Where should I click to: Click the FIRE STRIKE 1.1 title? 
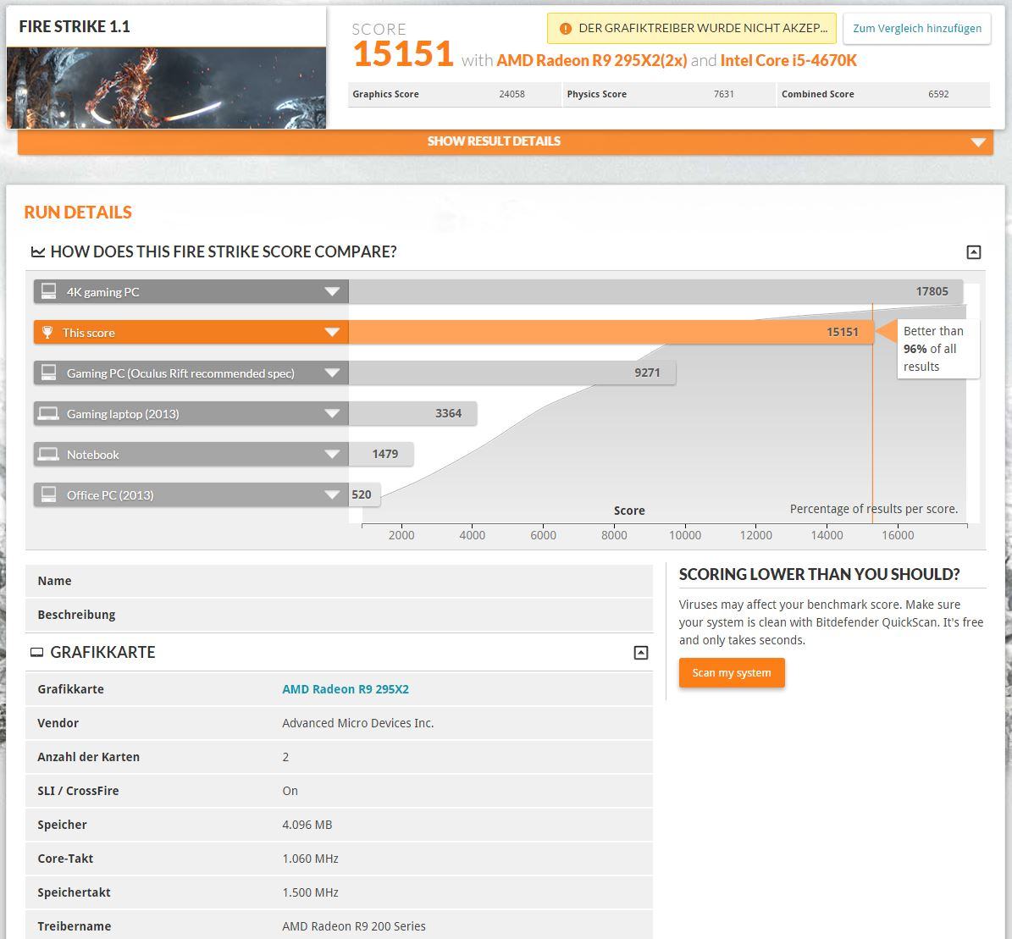click(x=75, y=26)
